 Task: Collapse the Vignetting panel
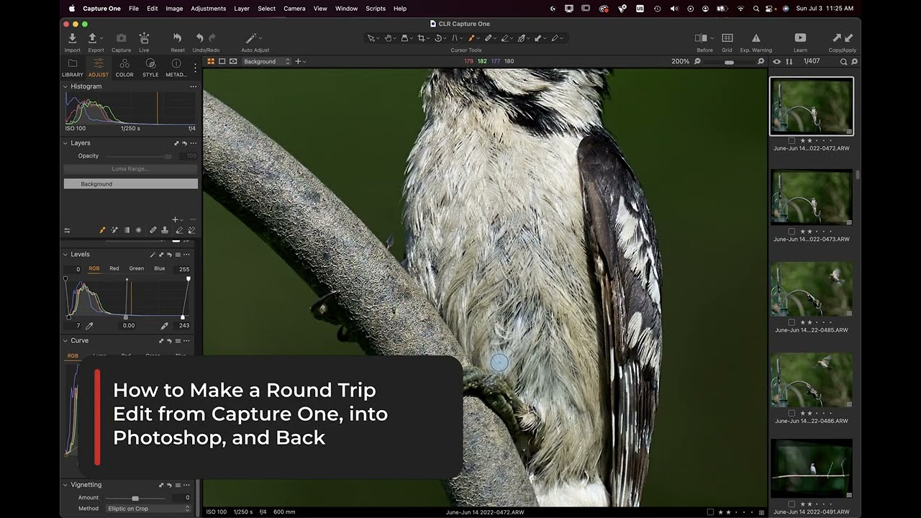[x=65, y=485]
